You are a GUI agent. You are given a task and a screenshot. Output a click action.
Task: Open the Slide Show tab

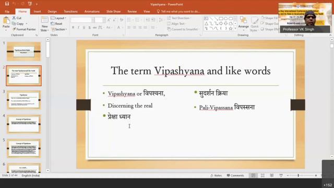coord(114,11)
